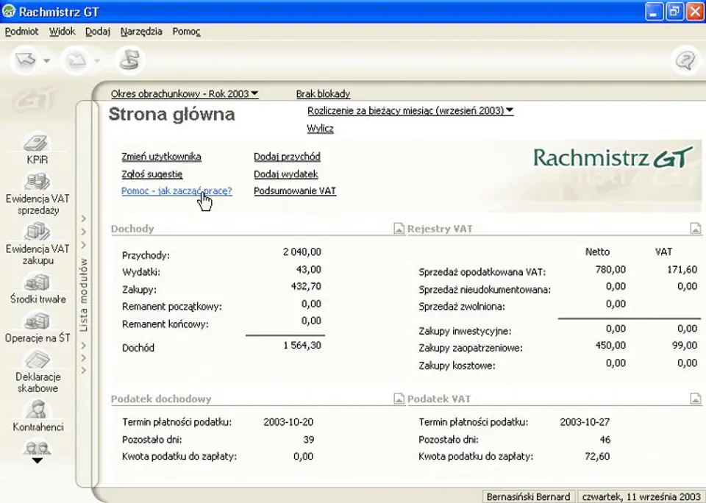The width and height of the screenshot is (706, 503).
Task: Click the Brak blokady link
Action: (x=323, y=93)
